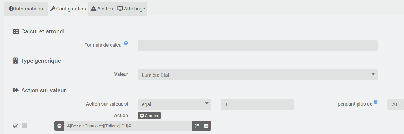Click the Calcul et arrondi calculator icon
The height and width of the screenshot is (134, 404).
pyautogui.click(x=16, y=31)
